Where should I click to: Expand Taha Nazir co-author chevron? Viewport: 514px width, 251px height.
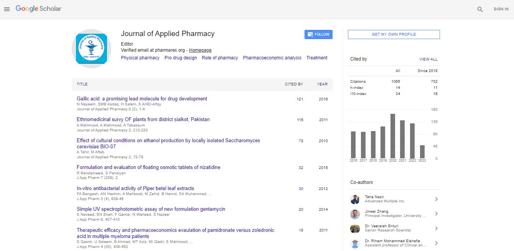pos(436,199)
